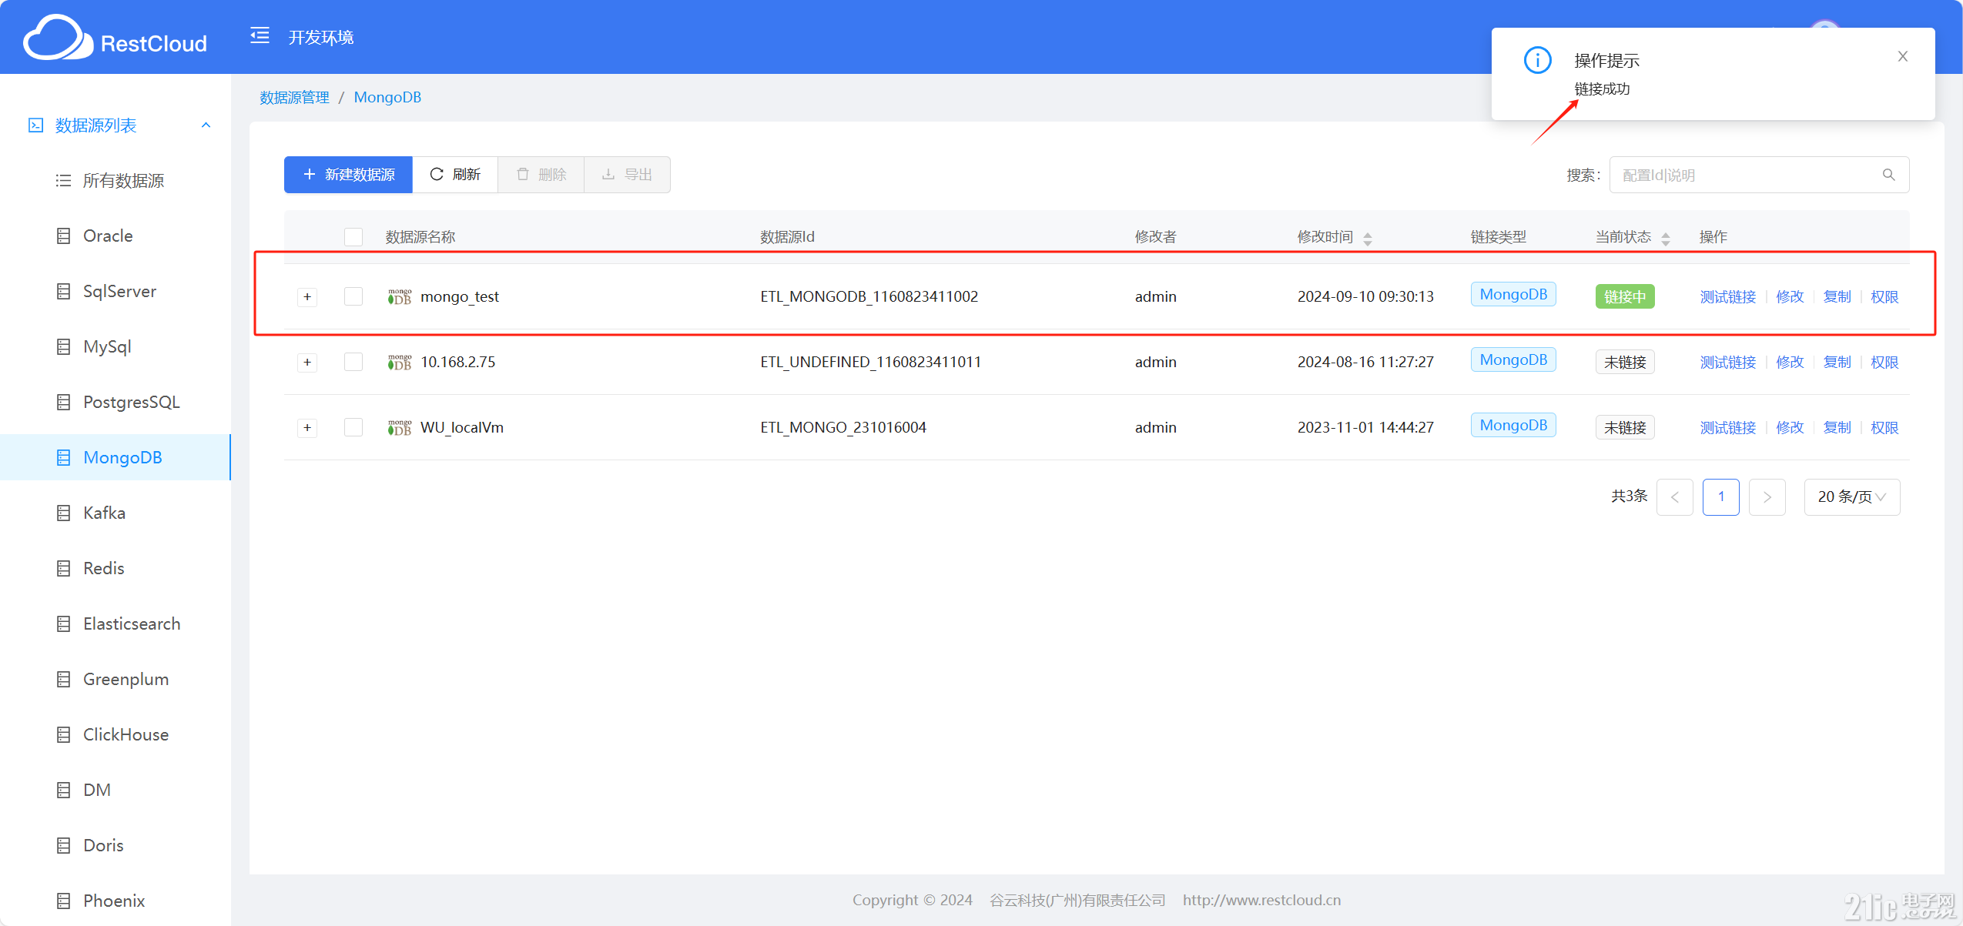Sort by 修改时间 using sort arrows
The width and height of the screenshot is (1963, 926).
pyautogui.click(x=1367, y=239)
